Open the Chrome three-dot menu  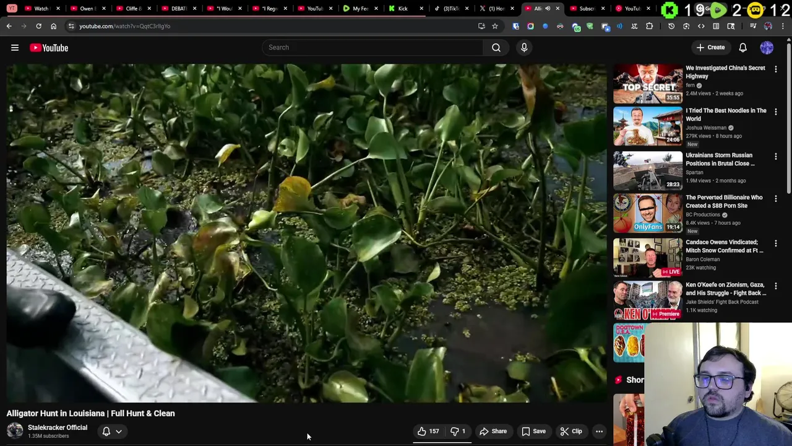(x=783, y=26)
